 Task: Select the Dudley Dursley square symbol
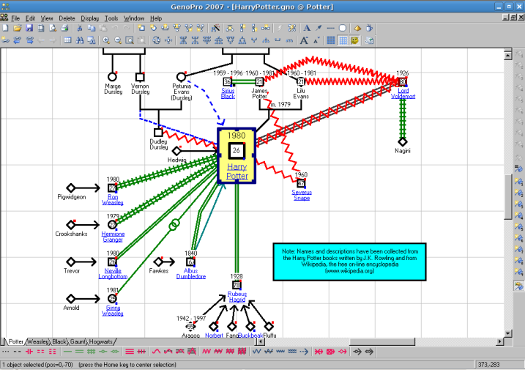tap(158, 133)
